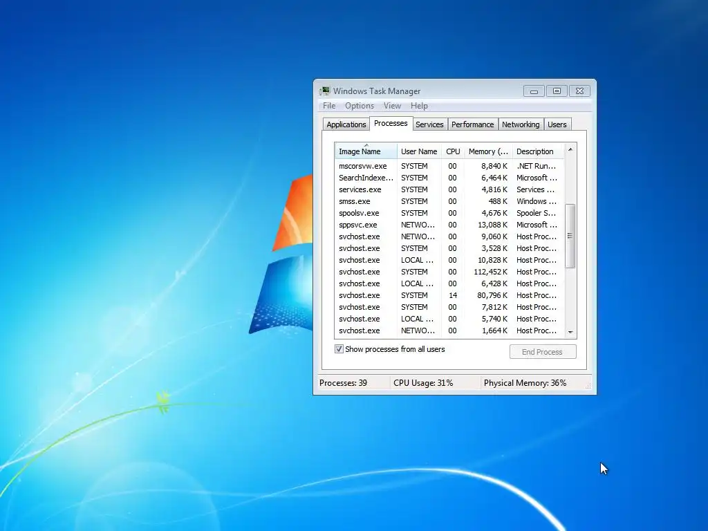Sort by the Memory column header
The height and width of the screenshot is (531, 708).
(488, 151)
